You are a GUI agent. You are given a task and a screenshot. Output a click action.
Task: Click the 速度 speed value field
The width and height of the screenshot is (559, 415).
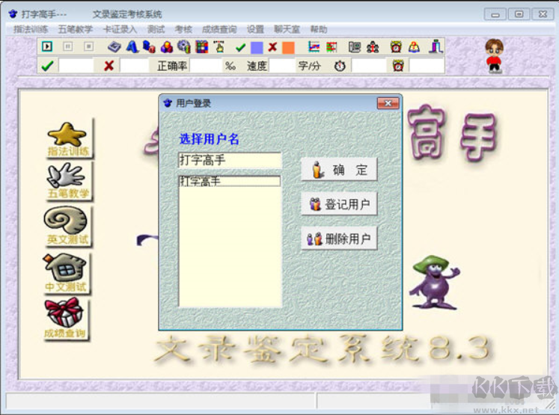point(282,66)
